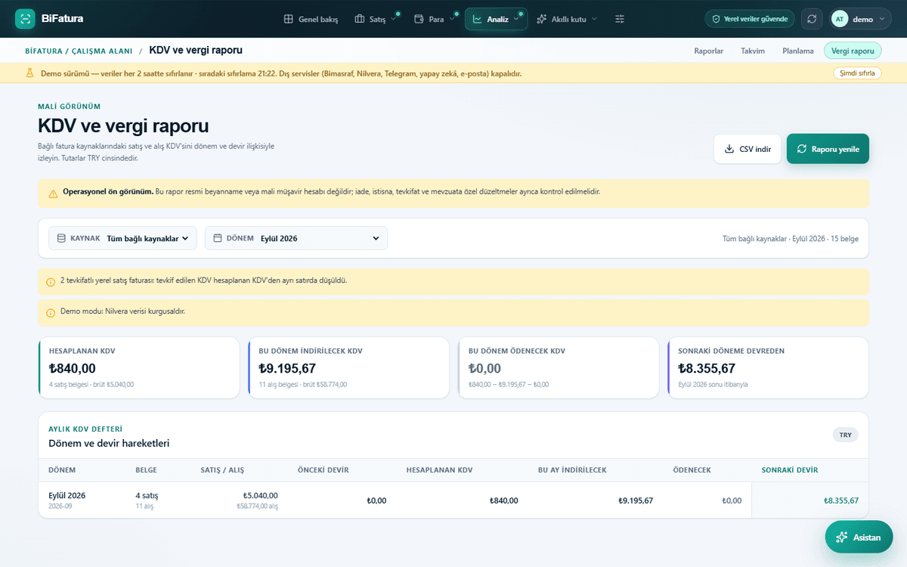Click the info icon beside Demo modu notice
The width and height of the screenshot is (907, 567).
(x=51, y=312)
